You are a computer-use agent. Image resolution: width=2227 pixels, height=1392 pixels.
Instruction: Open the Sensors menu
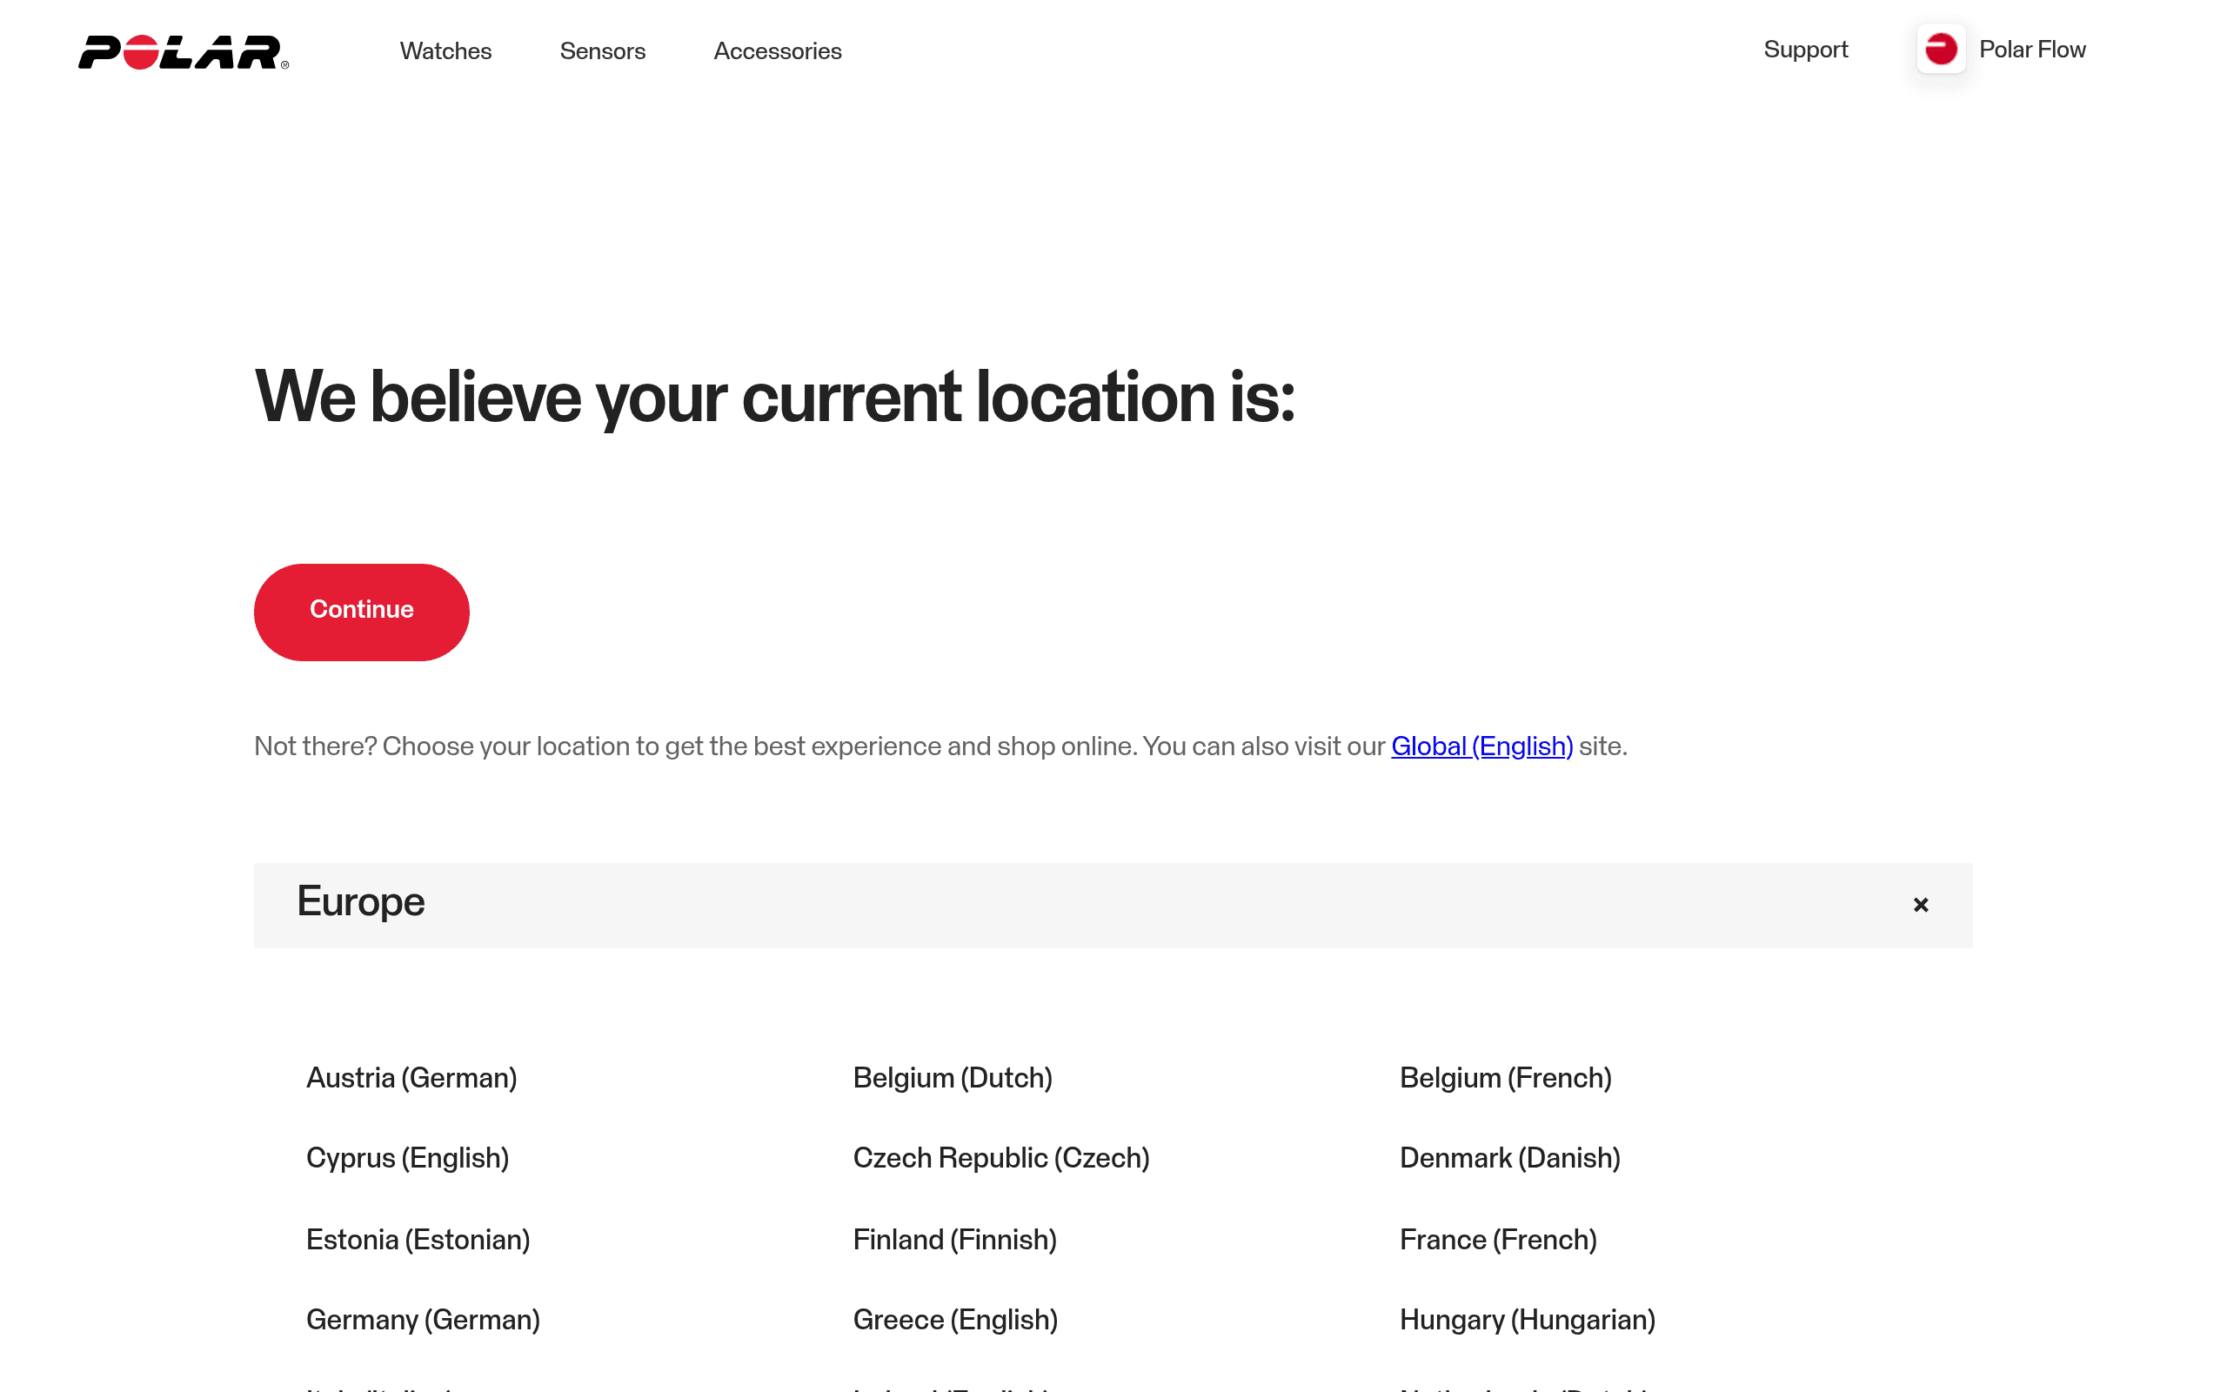point(603,50)
